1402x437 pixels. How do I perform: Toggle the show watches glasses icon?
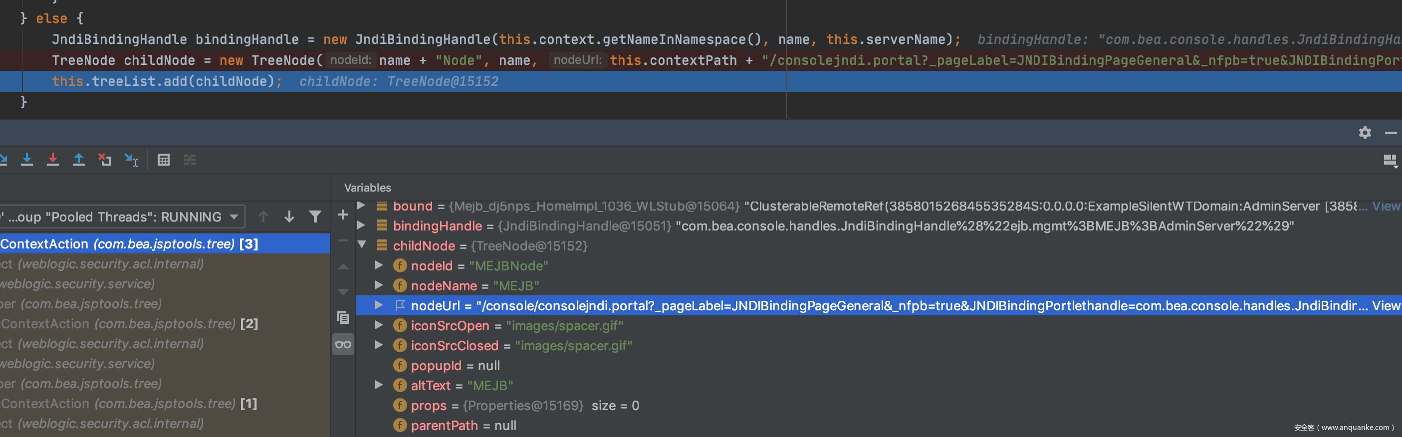pos(343,345)
